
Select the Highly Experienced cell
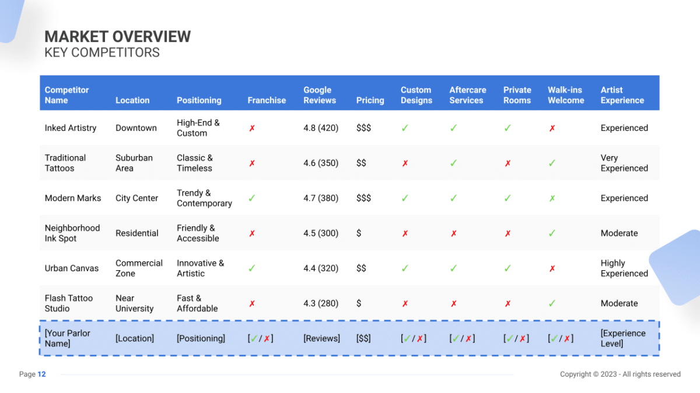point(624,268)
